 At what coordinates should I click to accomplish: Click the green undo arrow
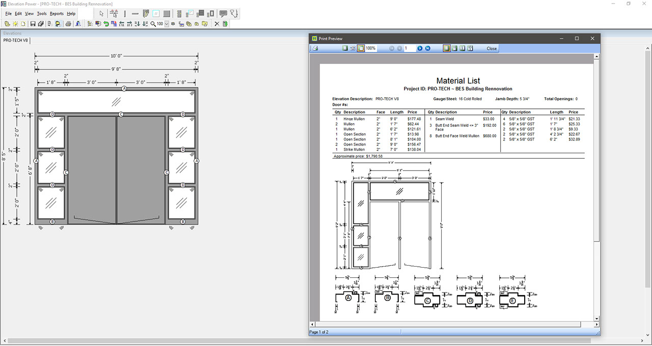pos(106,24)
